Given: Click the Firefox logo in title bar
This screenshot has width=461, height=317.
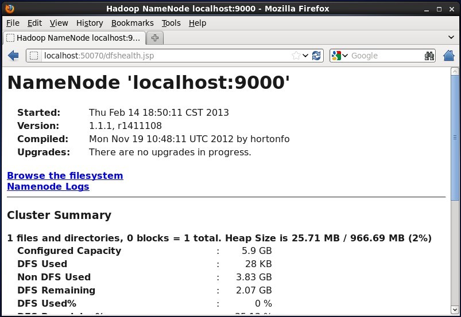Looking at the screenshot, I should [x=10, y=9].
